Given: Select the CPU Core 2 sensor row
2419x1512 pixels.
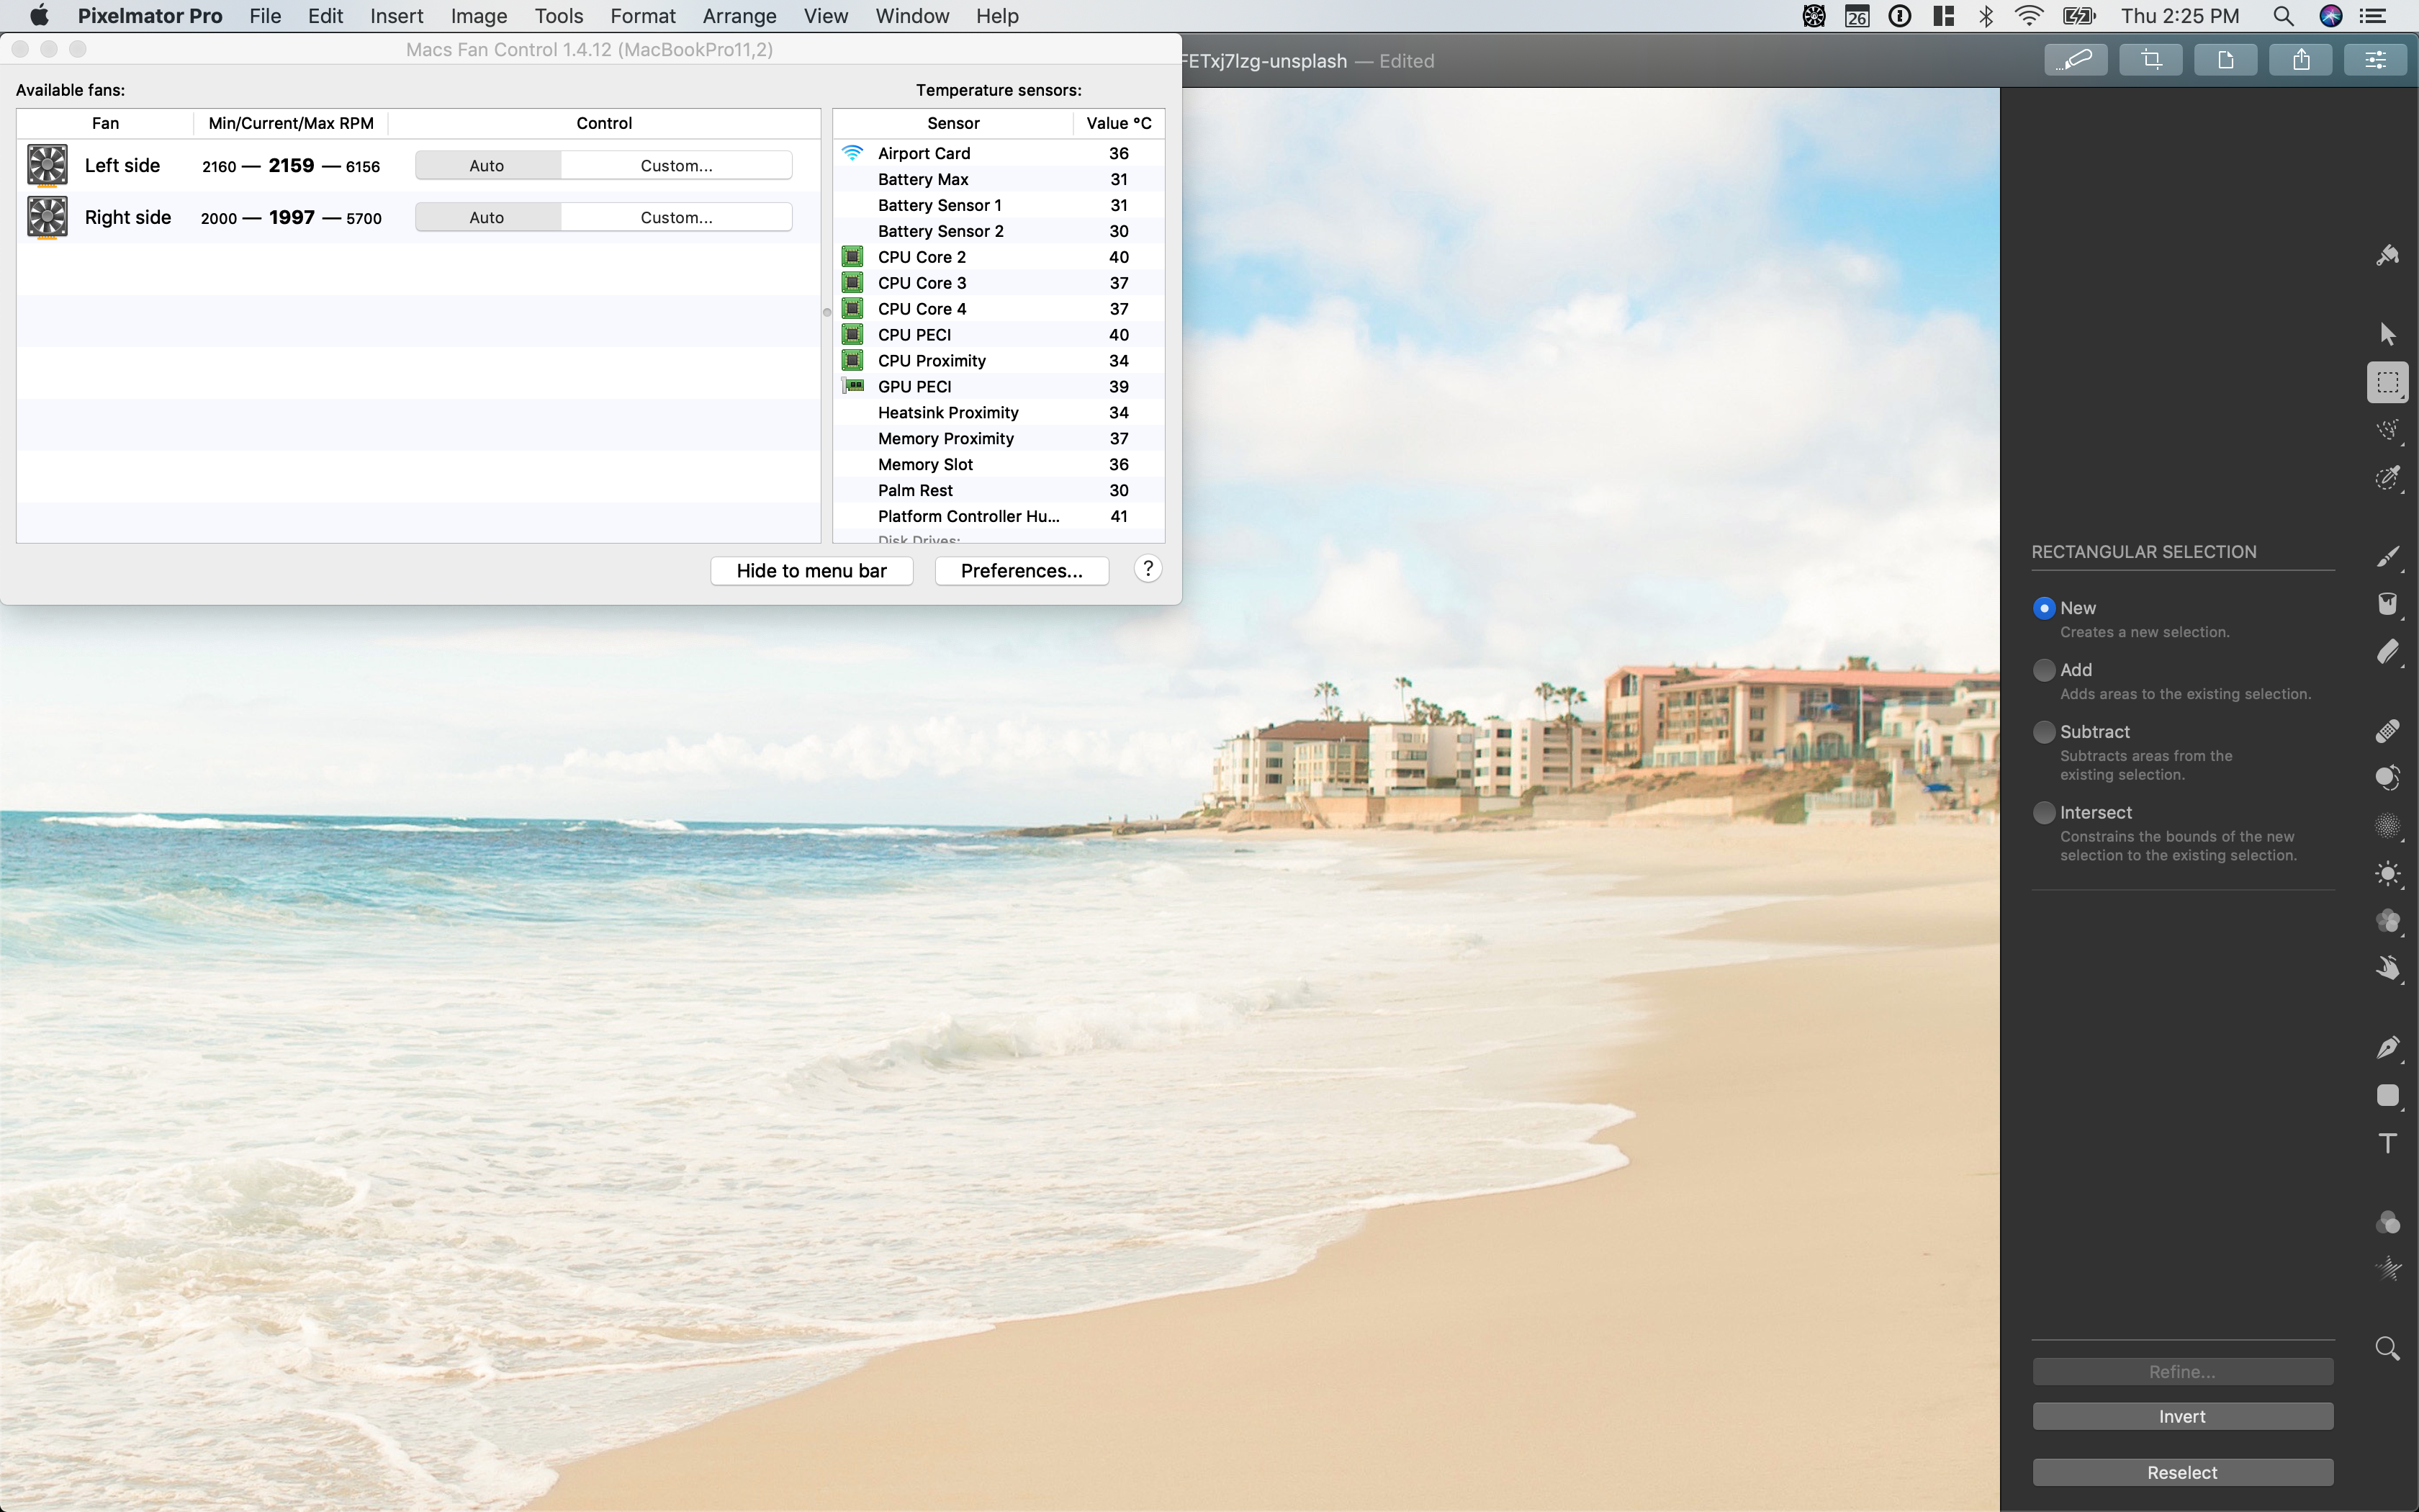Looking at the screenshot, I should coord(999,257).
